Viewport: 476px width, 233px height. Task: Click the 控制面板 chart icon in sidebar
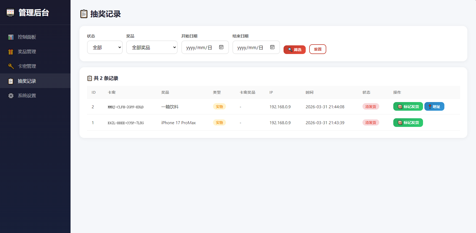[11, 37]
